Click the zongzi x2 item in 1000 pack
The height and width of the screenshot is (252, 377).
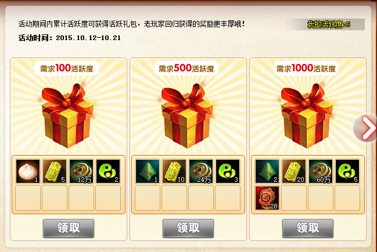pos(267,171)
